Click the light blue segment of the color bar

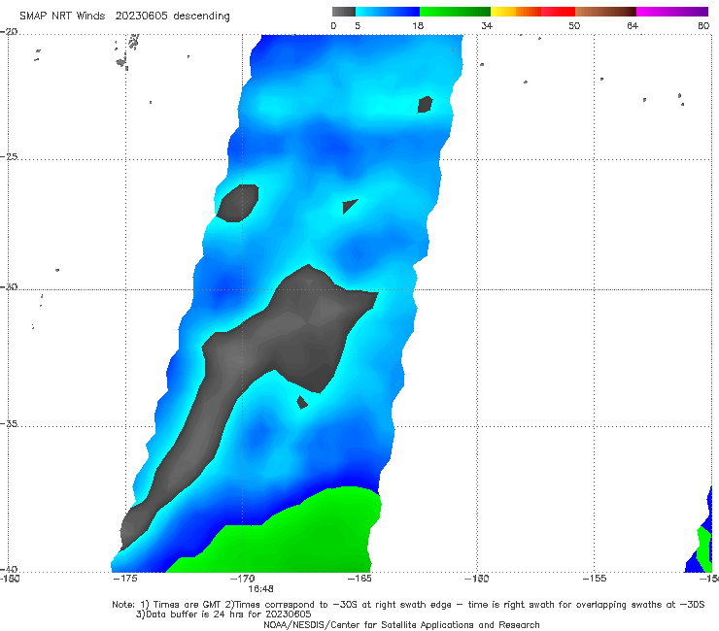[388, 12]
